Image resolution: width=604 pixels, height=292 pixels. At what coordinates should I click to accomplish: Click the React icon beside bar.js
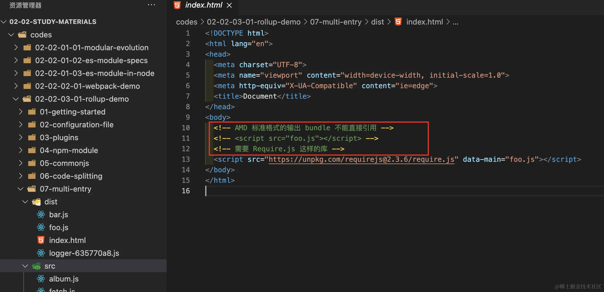(x=41, y=215)
